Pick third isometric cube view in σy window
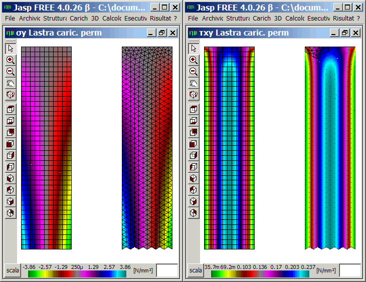This screenshot has width=366, height=282. tap(11, 201)
